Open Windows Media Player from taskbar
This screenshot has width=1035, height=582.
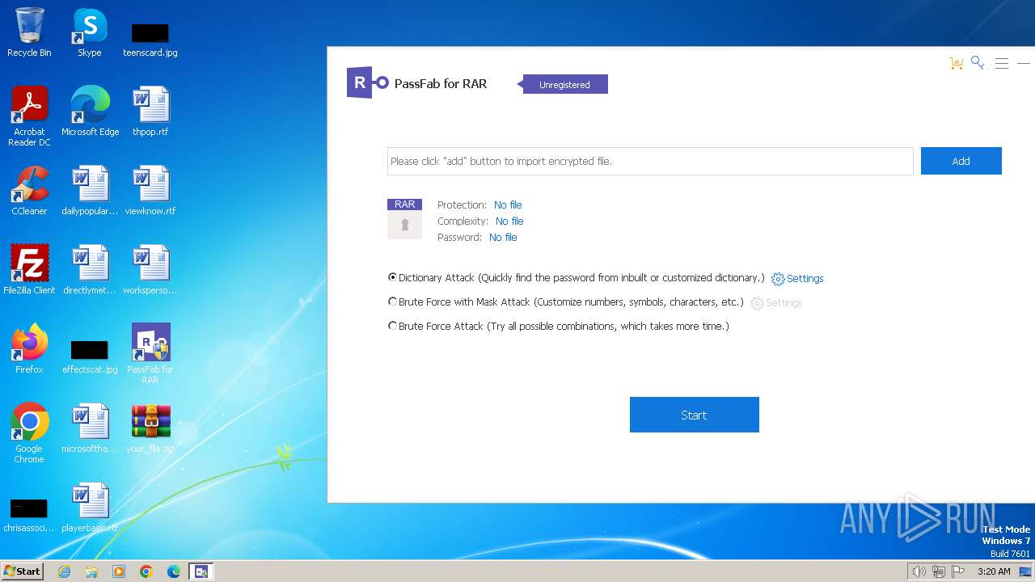coord(119,571)
